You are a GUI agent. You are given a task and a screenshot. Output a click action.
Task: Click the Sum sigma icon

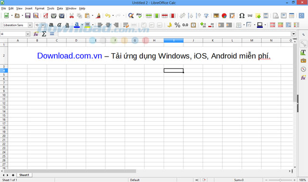[x=44, y=34]
